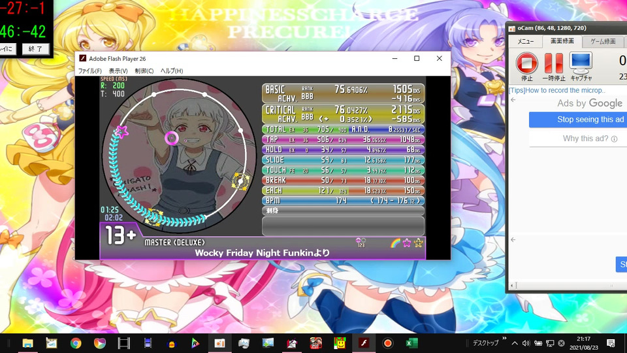Click the BPM 174 row
Image resolution: width=627 pixels, height=353 pixels.
pos(343,201)
